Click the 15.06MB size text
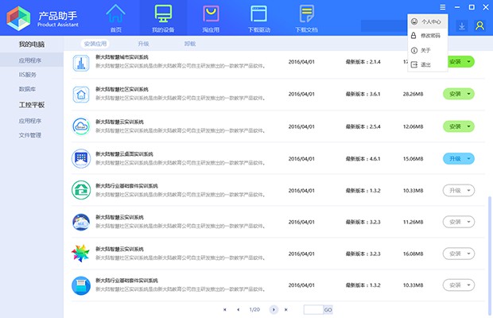This screenshot has width=493, height=318. (413, 159)
